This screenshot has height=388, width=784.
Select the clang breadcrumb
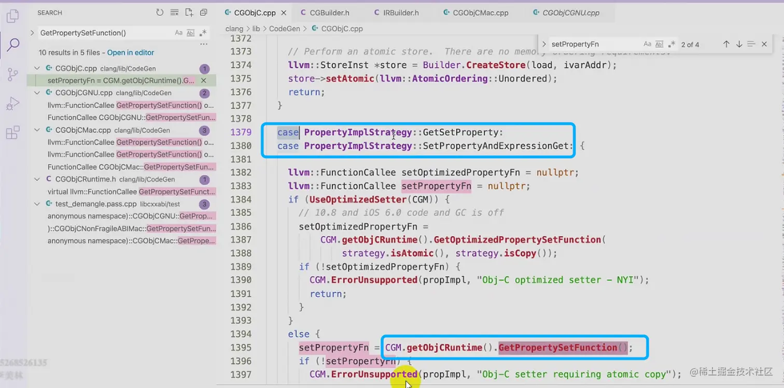coord(234,29)
